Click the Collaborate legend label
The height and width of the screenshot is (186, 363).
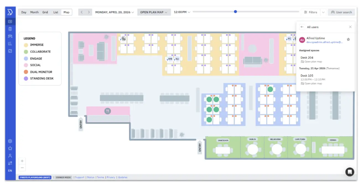tap(40, 52)
